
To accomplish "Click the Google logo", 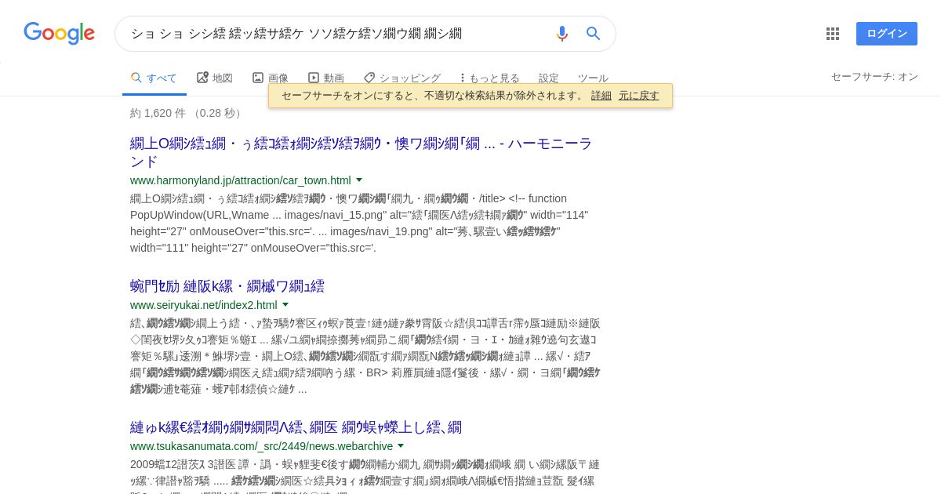I will coord(60,33).
